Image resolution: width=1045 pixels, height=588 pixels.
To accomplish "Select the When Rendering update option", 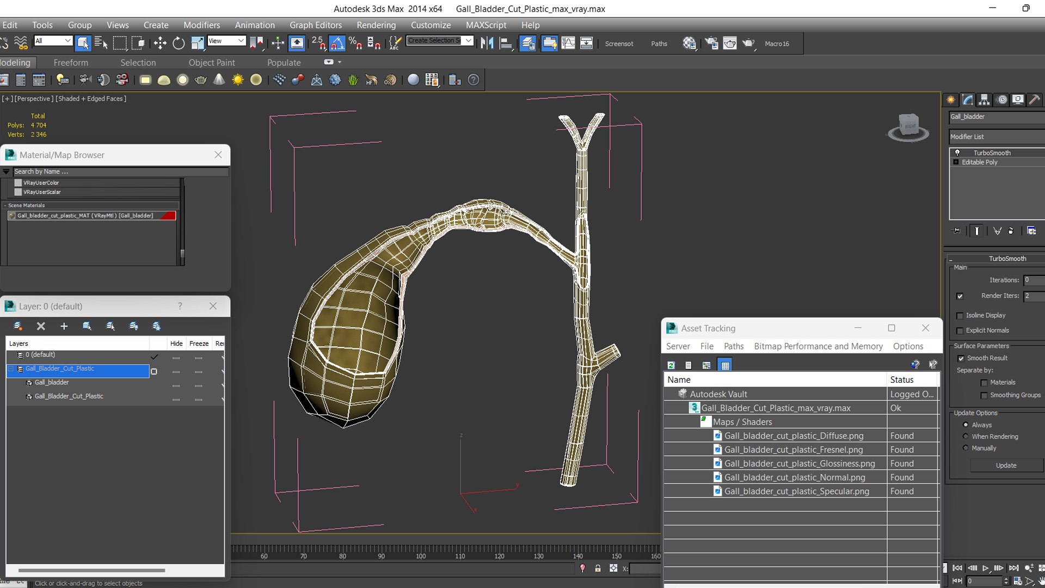I will (966, 437).
